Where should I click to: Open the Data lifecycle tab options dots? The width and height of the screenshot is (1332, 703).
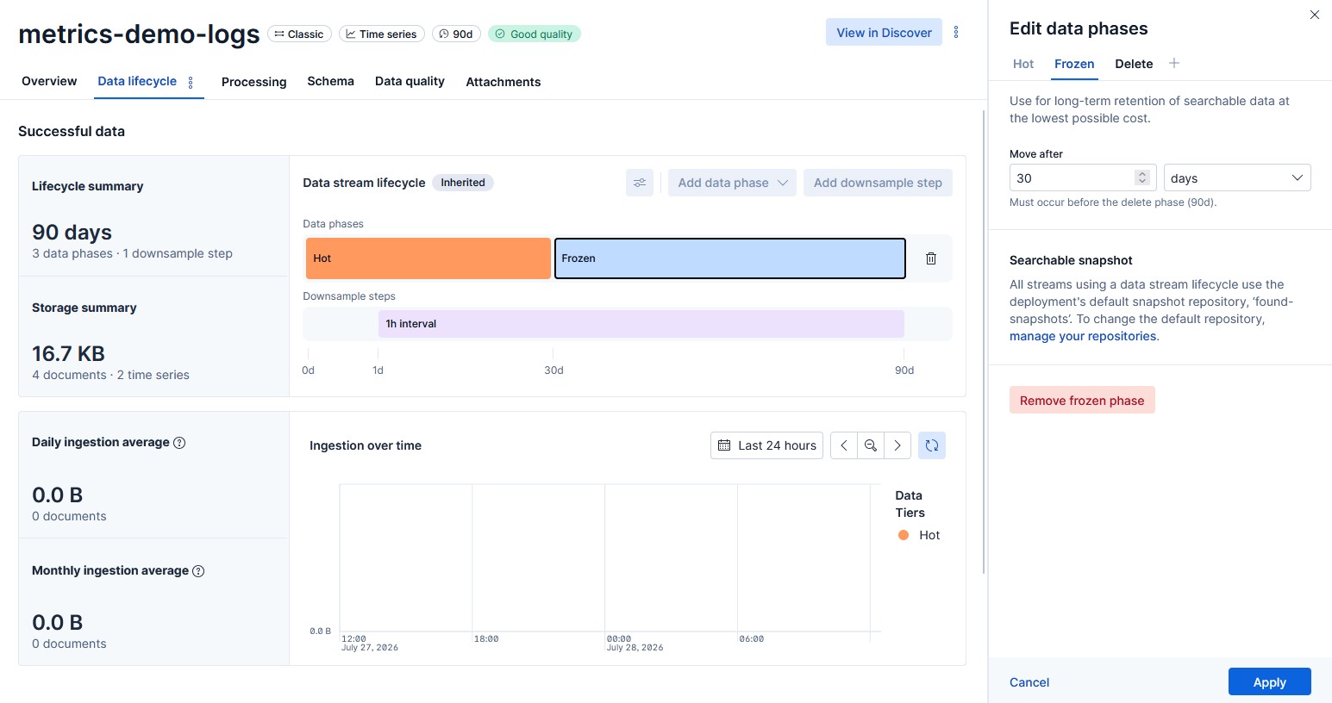click(191, 83)
